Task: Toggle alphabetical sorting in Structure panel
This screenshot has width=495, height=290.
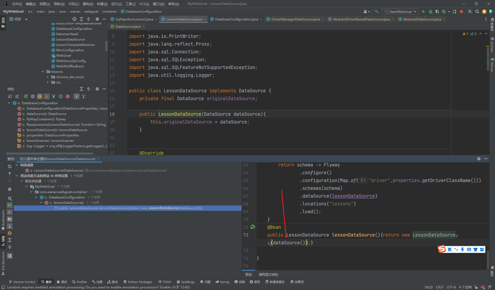Action: coord(17,96)
